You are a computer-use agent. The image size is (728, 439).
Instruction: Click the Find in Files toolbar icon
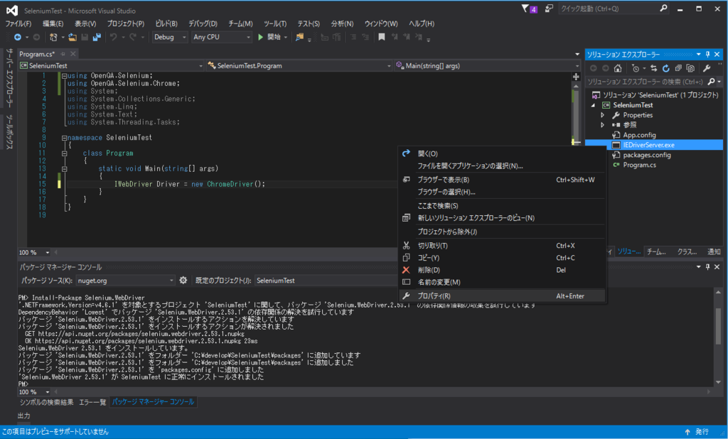(299, 37)
